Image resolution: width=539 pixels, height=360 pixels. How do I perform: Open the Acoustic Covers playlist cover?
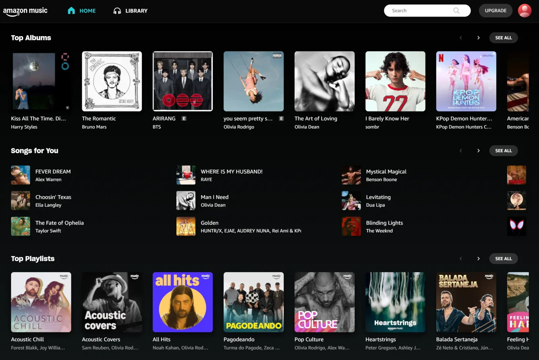pos(112,302)
